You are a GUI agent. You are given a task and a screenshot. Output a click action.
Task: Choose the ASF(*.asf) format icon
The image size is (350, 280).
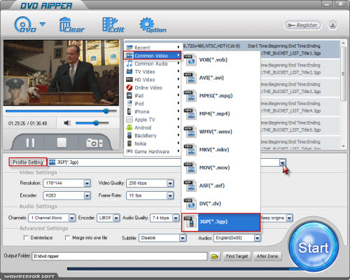pyautogui.click(x=190, y=185)
